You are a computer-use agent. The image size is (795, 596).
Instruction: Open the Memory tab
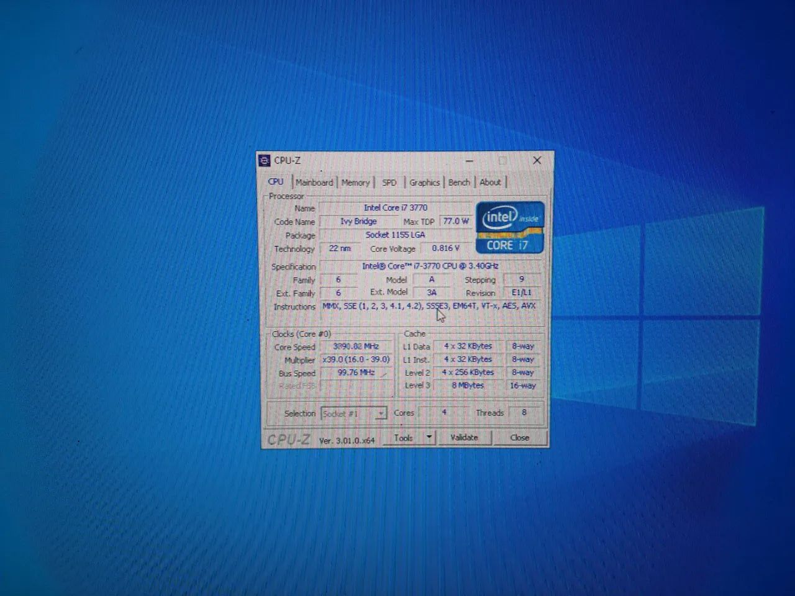(355, 183)
